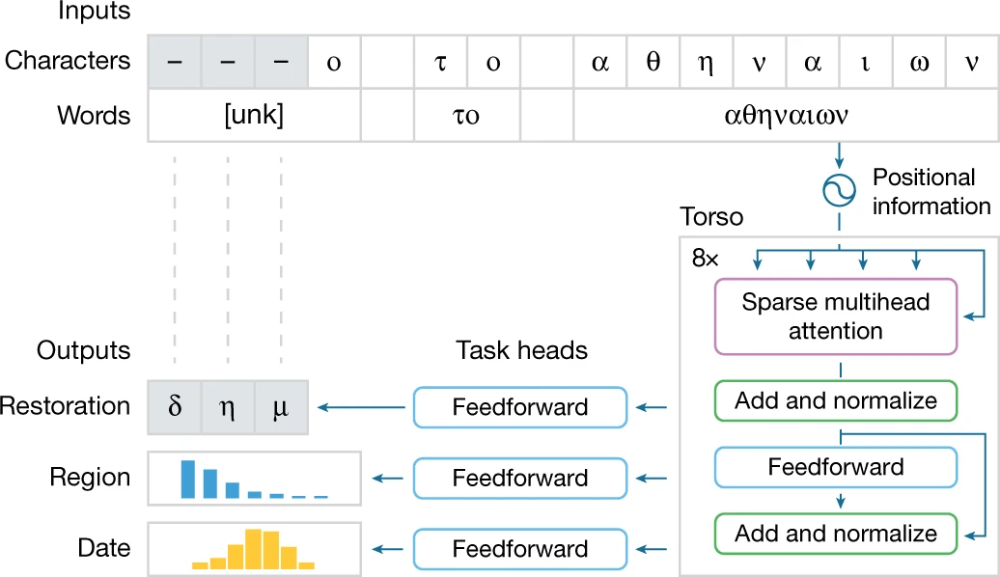This screenshot has width=1000, height=577.
Task: Select the θ character cell
Action: [653, 62]
